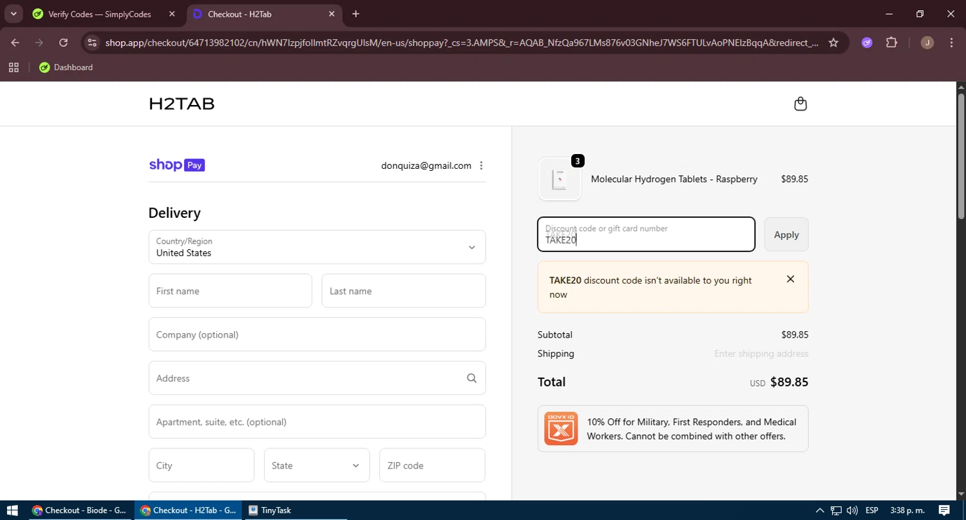Click the browser address bar URL

click(462, 43)
